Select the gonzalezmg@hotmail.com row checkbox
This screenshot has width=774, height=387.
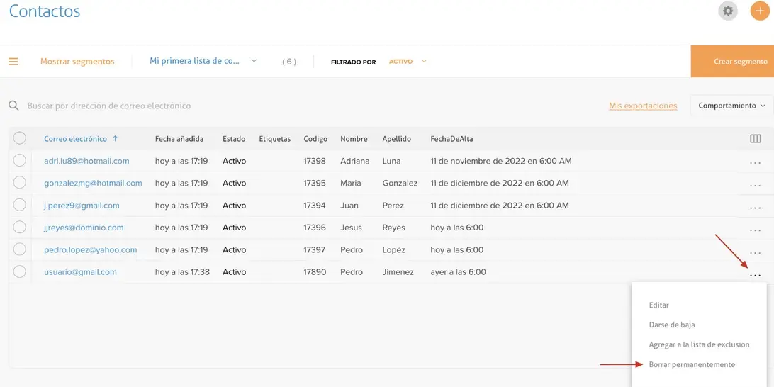[20, 183]
